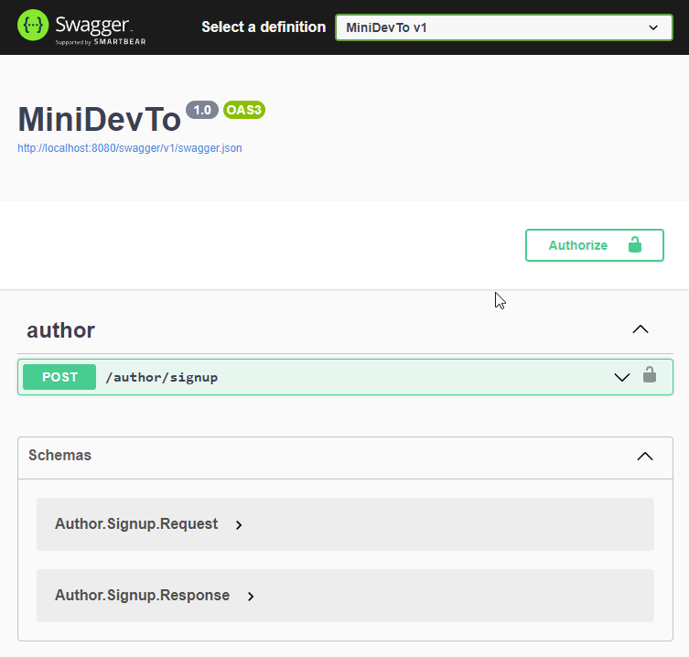Click the POST method badge
The image size is (689, 657).
pyautogui.click(x=59, y=377)
